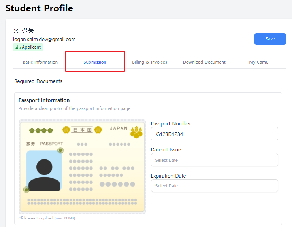The image size is (292, 227).
Task: Go to the My Camu tab
Action: coord(259,62)
